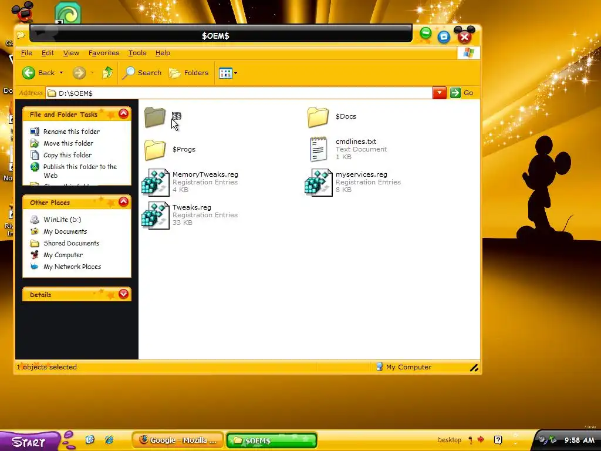The width and height of the screenshot is (601, 451).
Task: Select the $$ folder icon
Action: point(155,117)
